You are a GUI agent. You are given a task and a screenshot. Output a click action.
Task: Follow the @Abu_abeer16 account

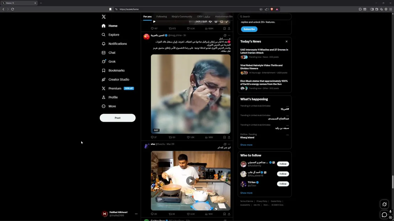(x=283, y=174)
